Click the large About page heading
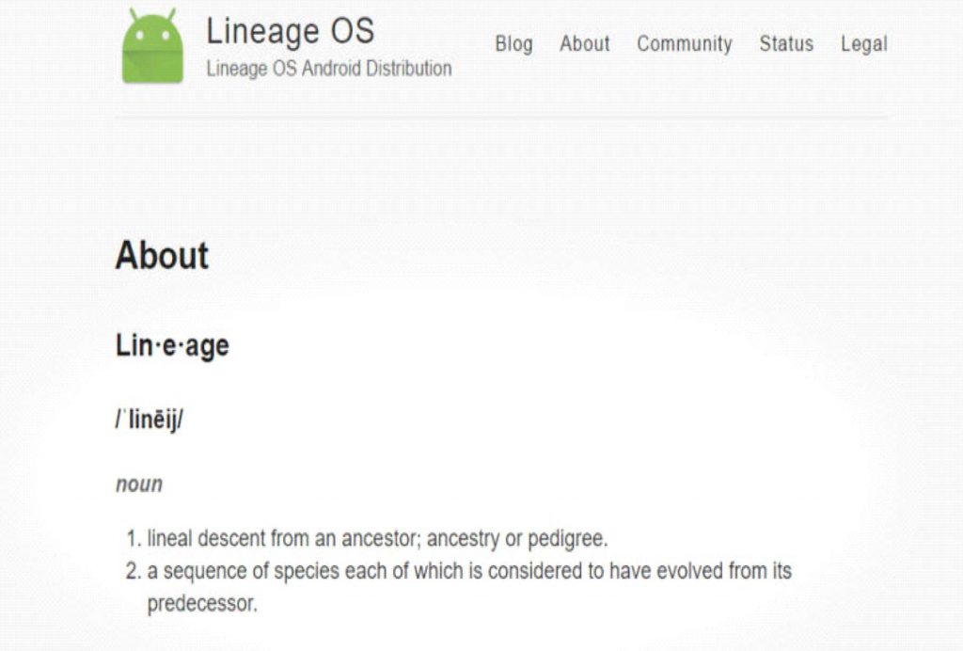 (162, 256)
